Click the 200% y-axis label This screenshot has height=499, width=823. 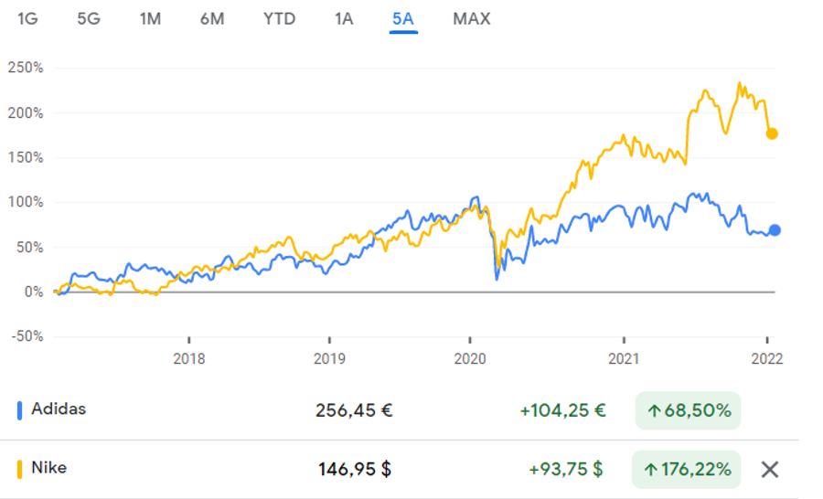pyautogui.click(x=26, y=112)
